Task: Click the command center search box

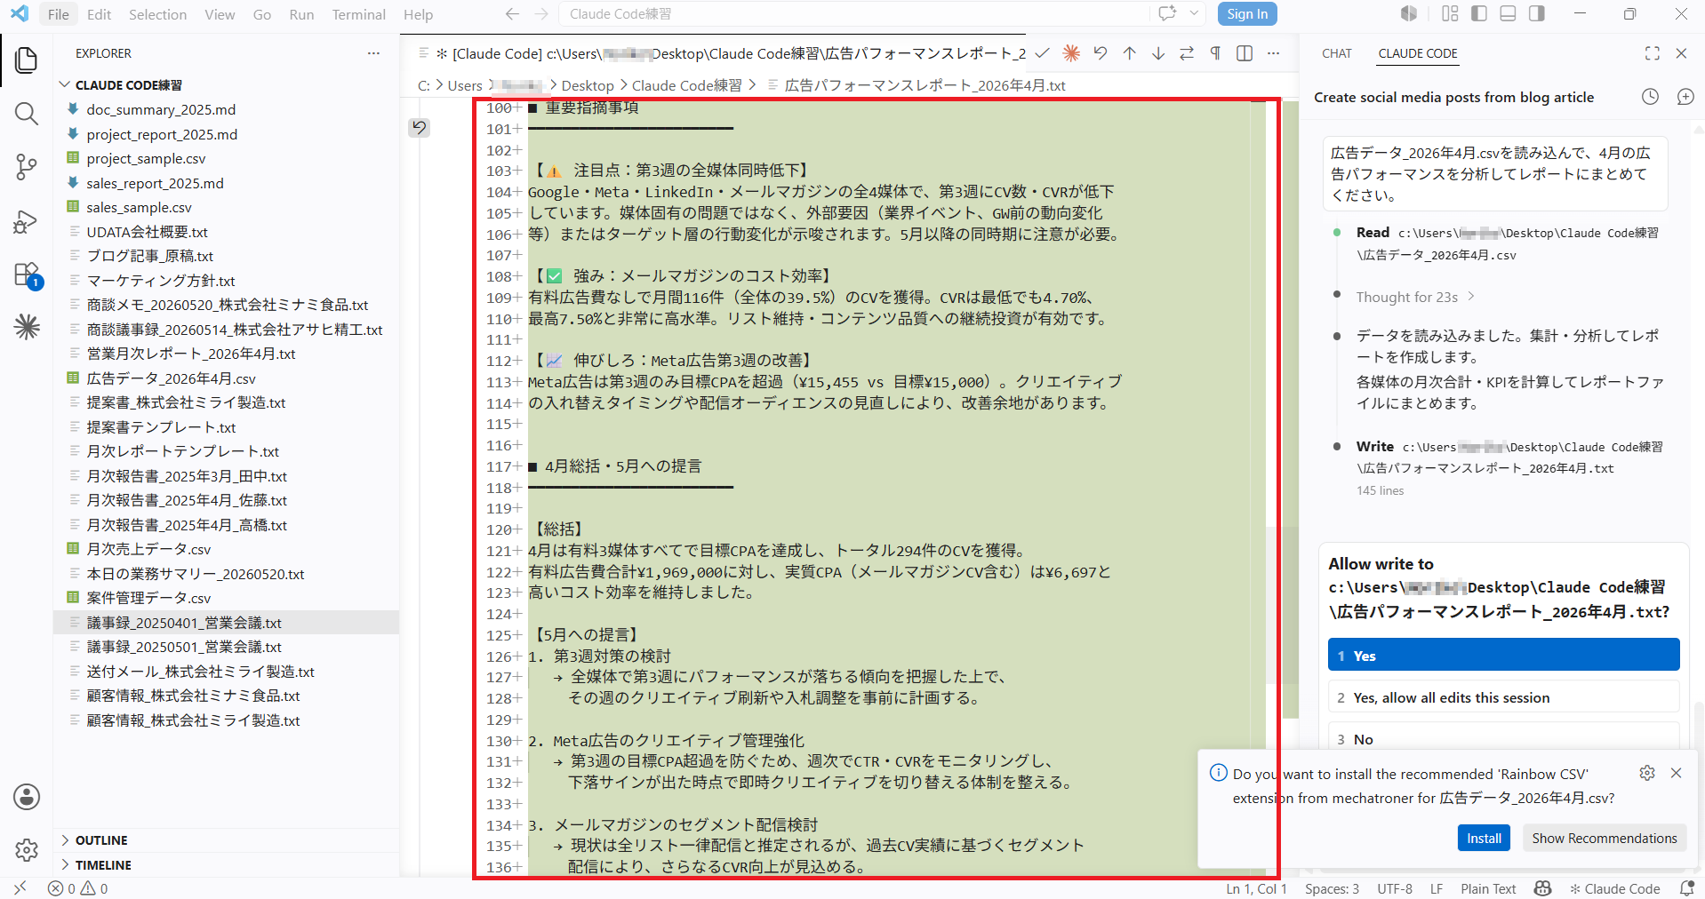Action: coord(854,14)
